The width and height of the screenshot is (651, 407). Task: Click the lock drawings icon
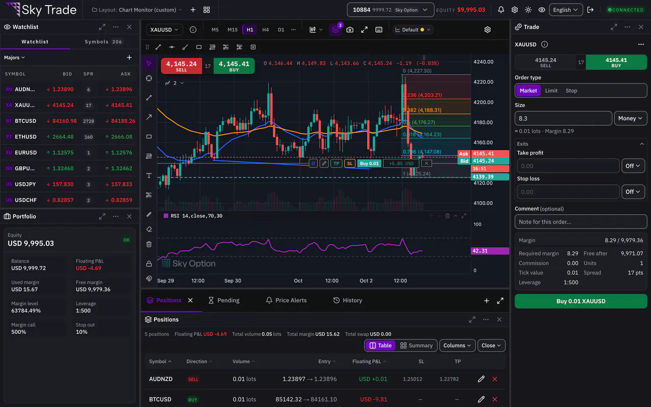pos(149,264)
